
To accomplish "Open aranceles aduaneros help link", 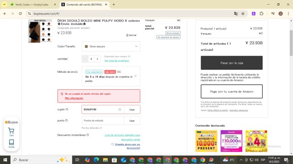I will point(239,110).
